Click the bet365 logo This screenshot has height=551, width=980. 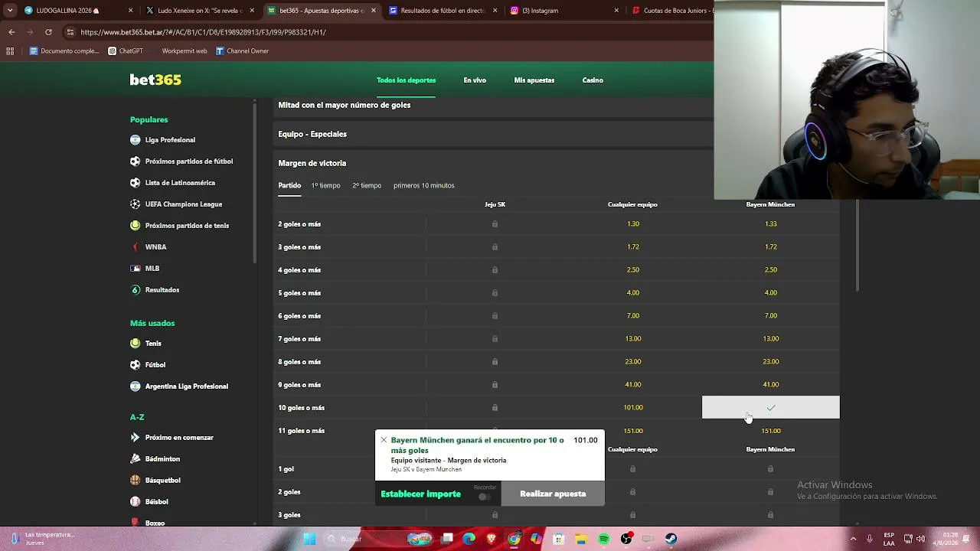coord(155,80)
